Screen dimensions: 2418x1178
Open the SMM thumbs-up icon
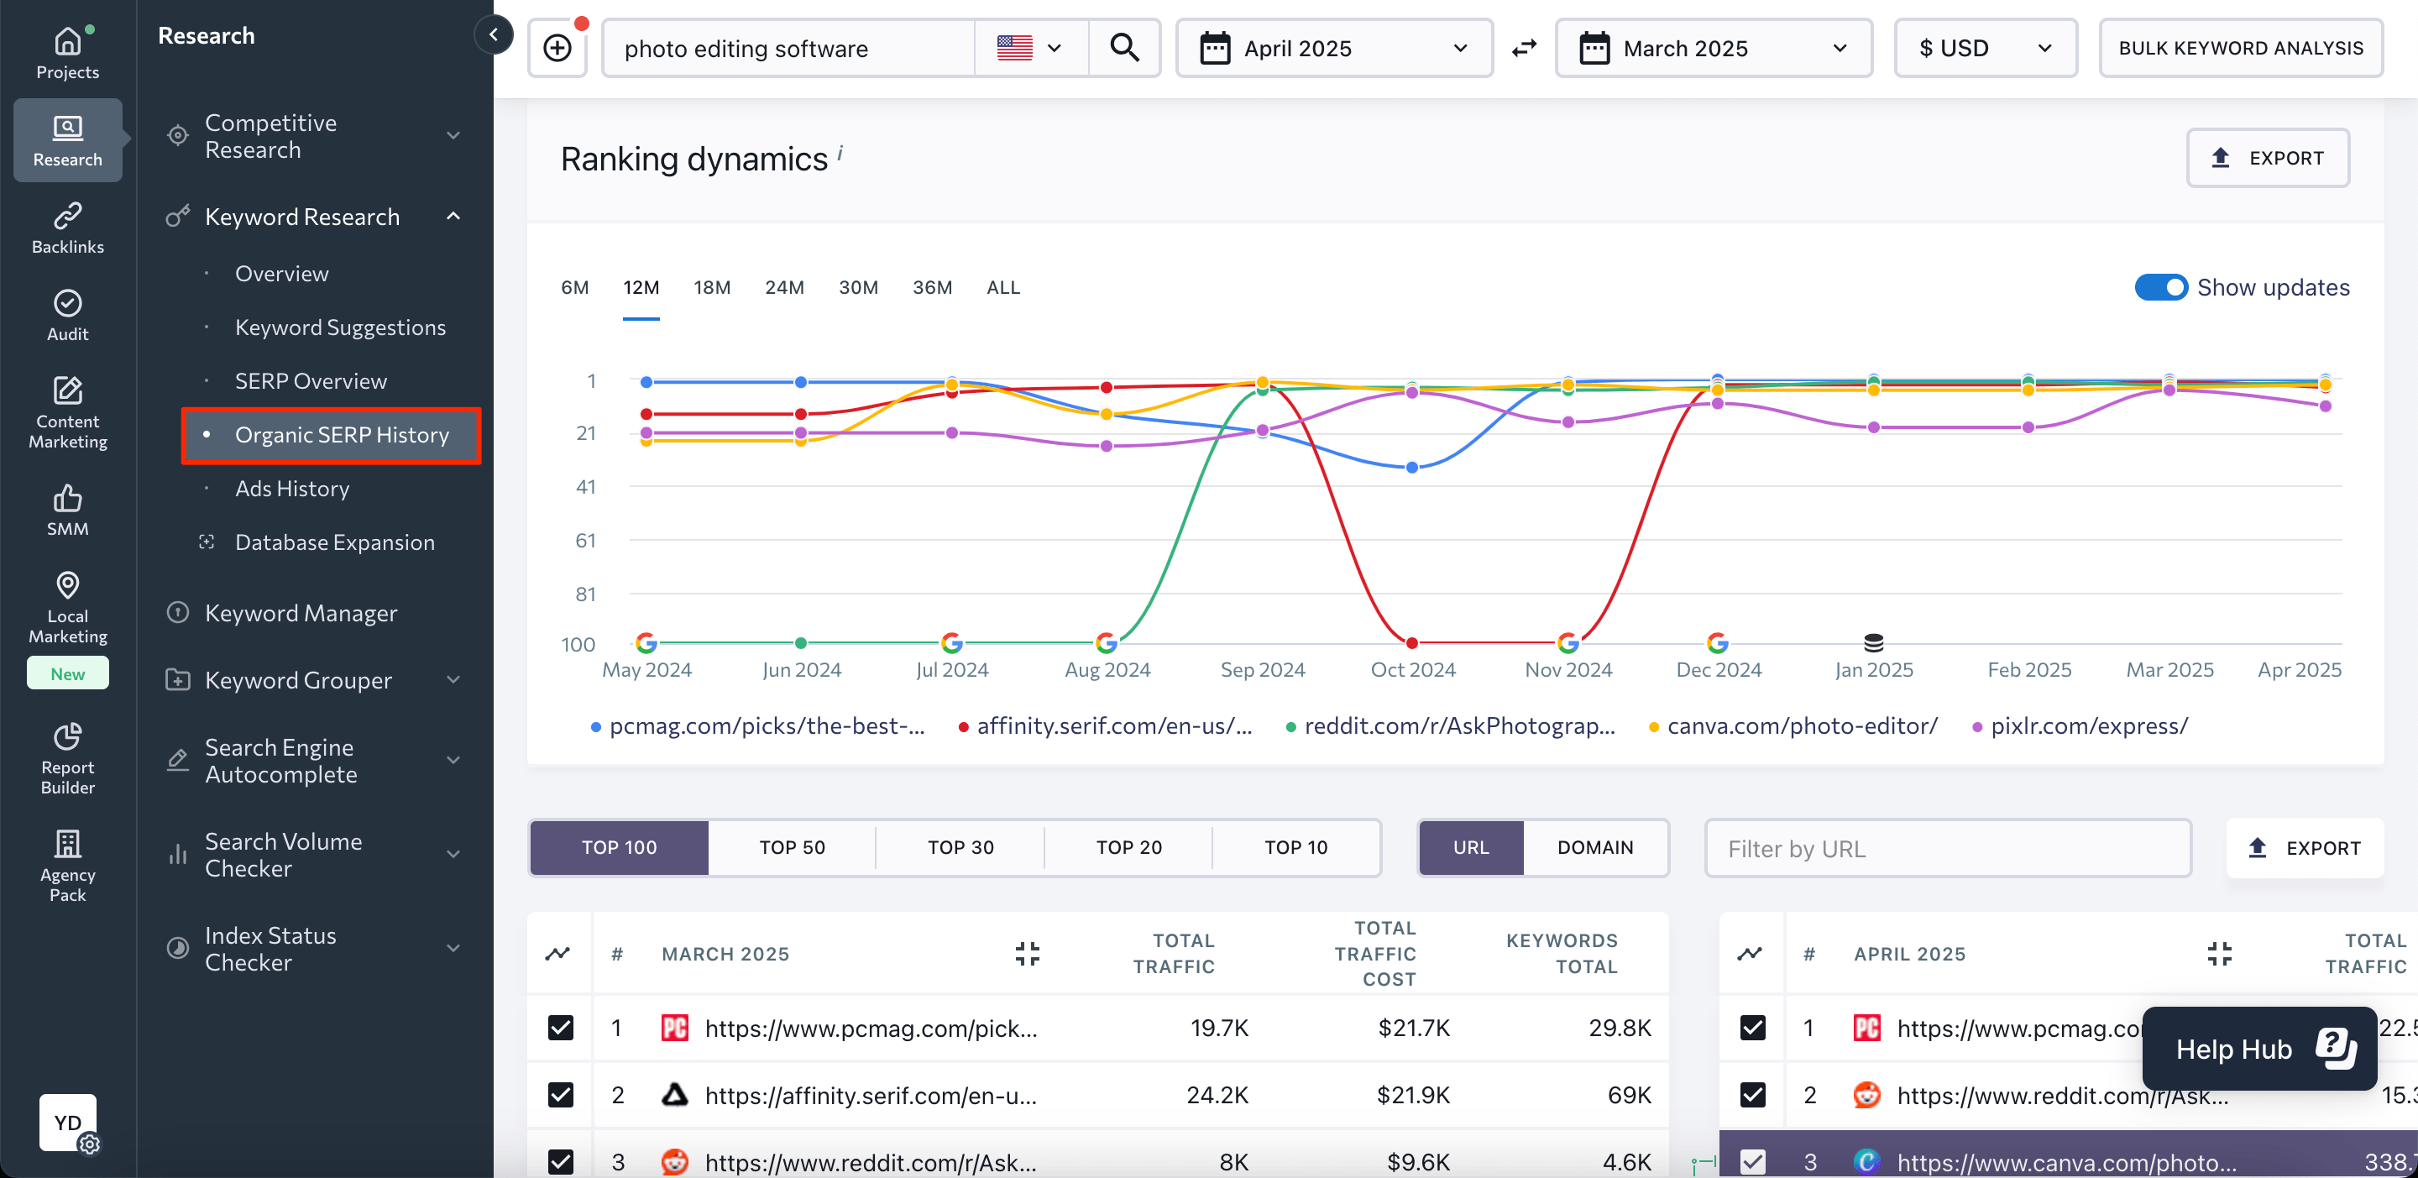point(67,498)
